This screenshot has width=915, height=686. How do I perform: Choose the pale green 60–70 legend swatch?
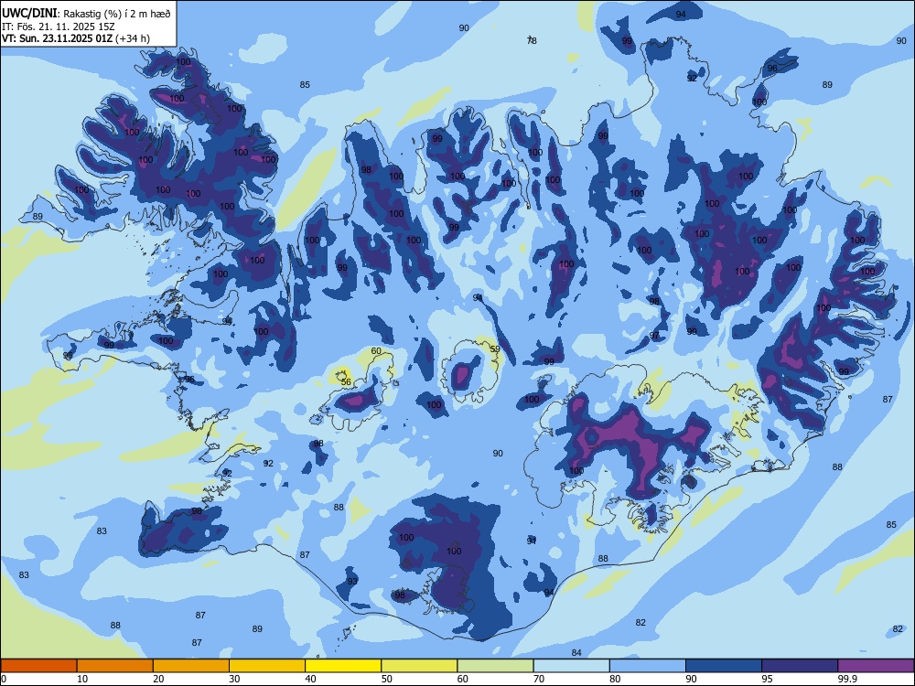[495, 666]
